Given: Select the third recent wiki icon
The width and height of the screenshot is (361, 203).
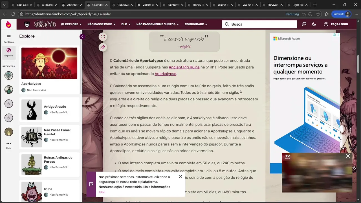Looking at the screenshot, I should pyautogui.click(x=9, y=103).
